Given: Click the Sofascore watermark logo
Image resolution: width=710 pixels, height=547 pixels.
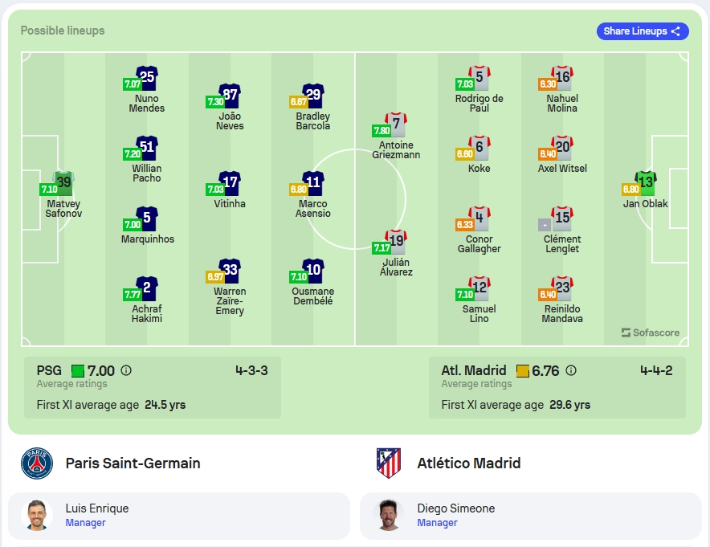Looking at the screenshot, I should point(651,333).
